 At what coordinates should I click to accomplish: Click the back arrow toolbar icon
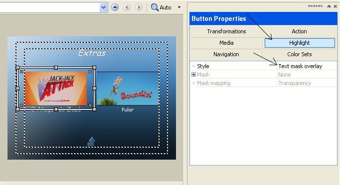coord(127,7)
